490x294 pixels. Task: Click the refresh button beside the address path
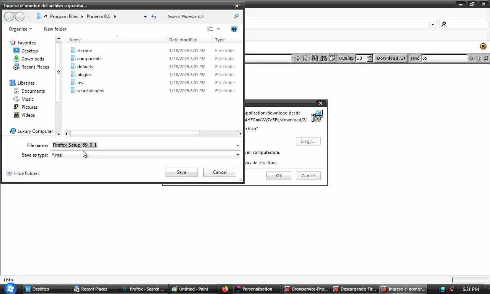point(154,16)
